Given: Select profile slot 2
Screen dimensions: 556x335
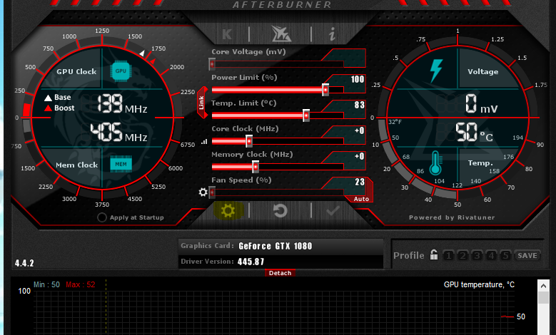Looking at the screenshot, I should [x=463, y=255].
